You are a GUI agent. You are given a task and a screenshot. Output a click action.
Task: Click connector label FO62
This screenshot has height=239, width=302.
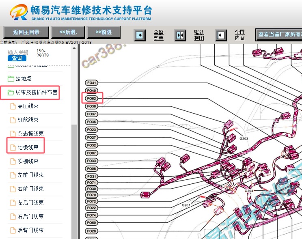pos(91,99)
